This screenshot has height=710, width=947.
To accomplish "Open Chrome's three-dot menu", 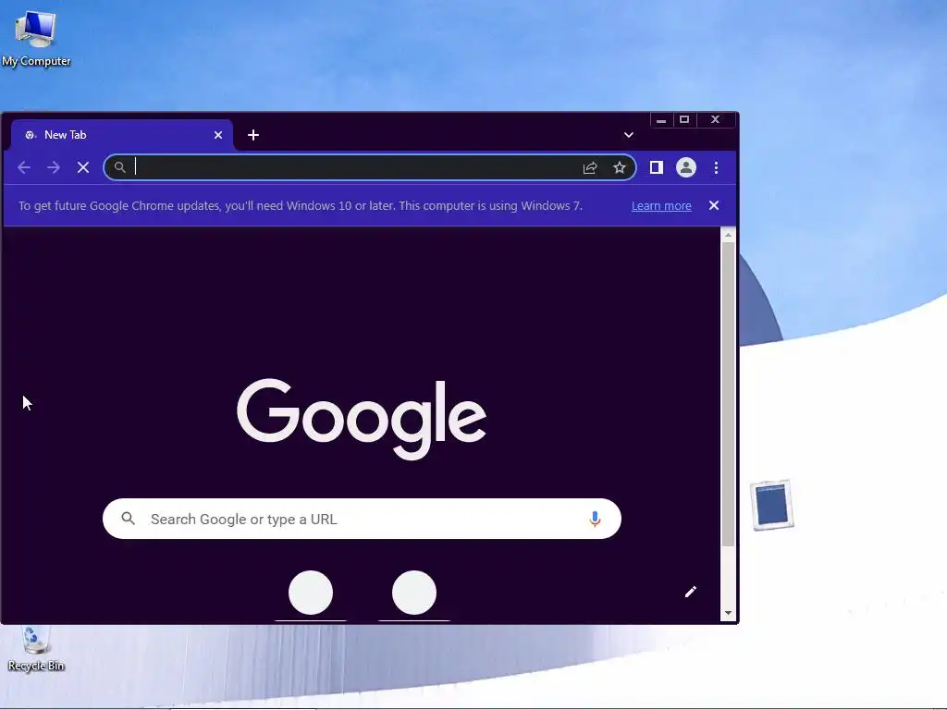I will pos(717,167).
